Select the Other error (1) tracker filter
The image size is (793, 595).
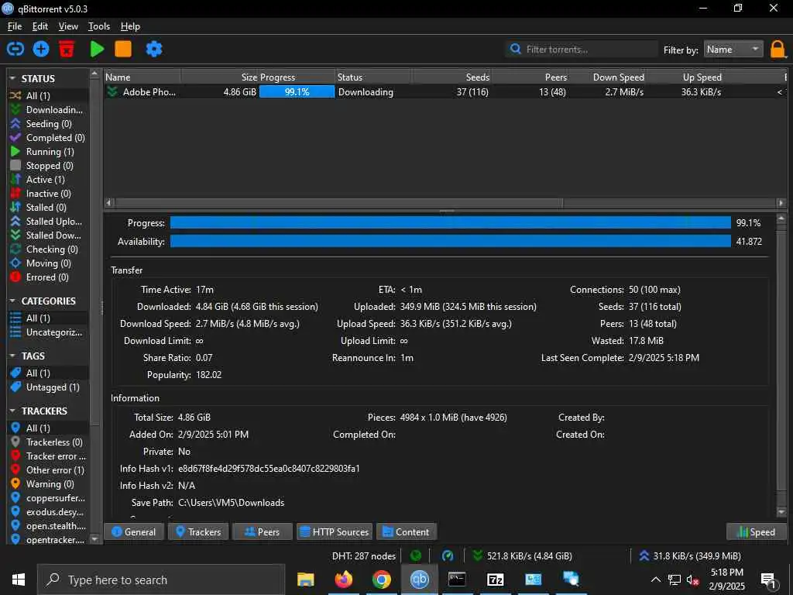tap(48, 470)
